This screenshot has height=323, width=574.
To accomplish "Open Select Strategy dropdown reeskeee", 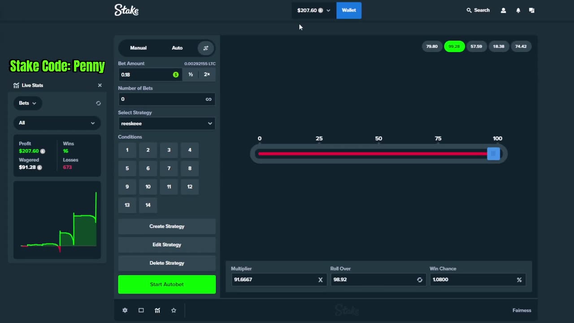I will 167,123.
